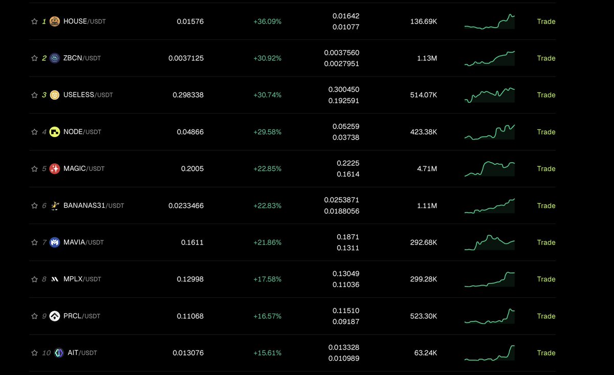Click the 4.71M volume value

(x=427, y=169)
